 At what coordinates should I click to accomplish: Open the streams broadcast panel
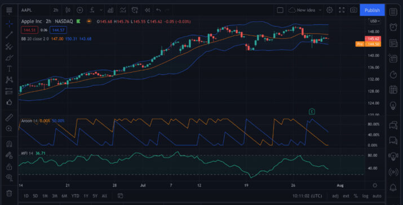tap(393, 172)
